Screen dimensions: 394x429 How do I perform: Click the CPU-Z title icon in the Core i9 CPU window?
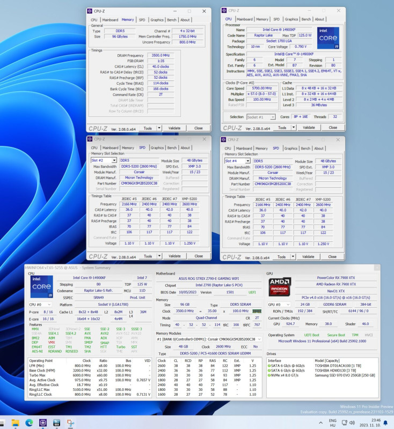coord(224,10)
